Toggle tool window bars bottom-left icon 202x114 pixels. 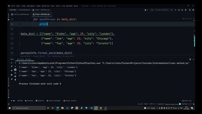9,104
